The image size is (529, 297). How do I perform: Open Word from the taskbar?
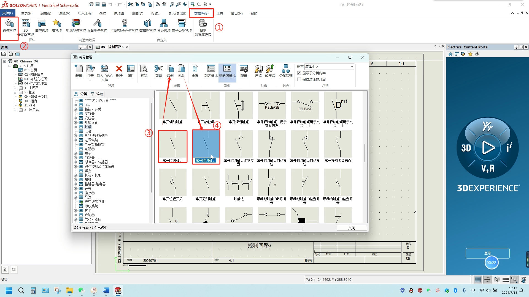coord(106,290)
